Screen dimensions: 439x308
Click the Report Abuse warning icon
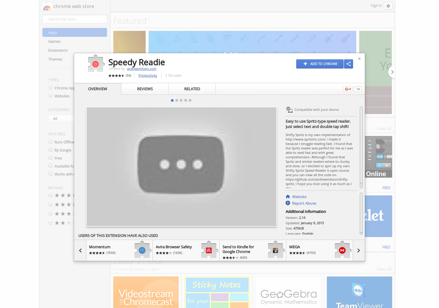coord(288,203)
